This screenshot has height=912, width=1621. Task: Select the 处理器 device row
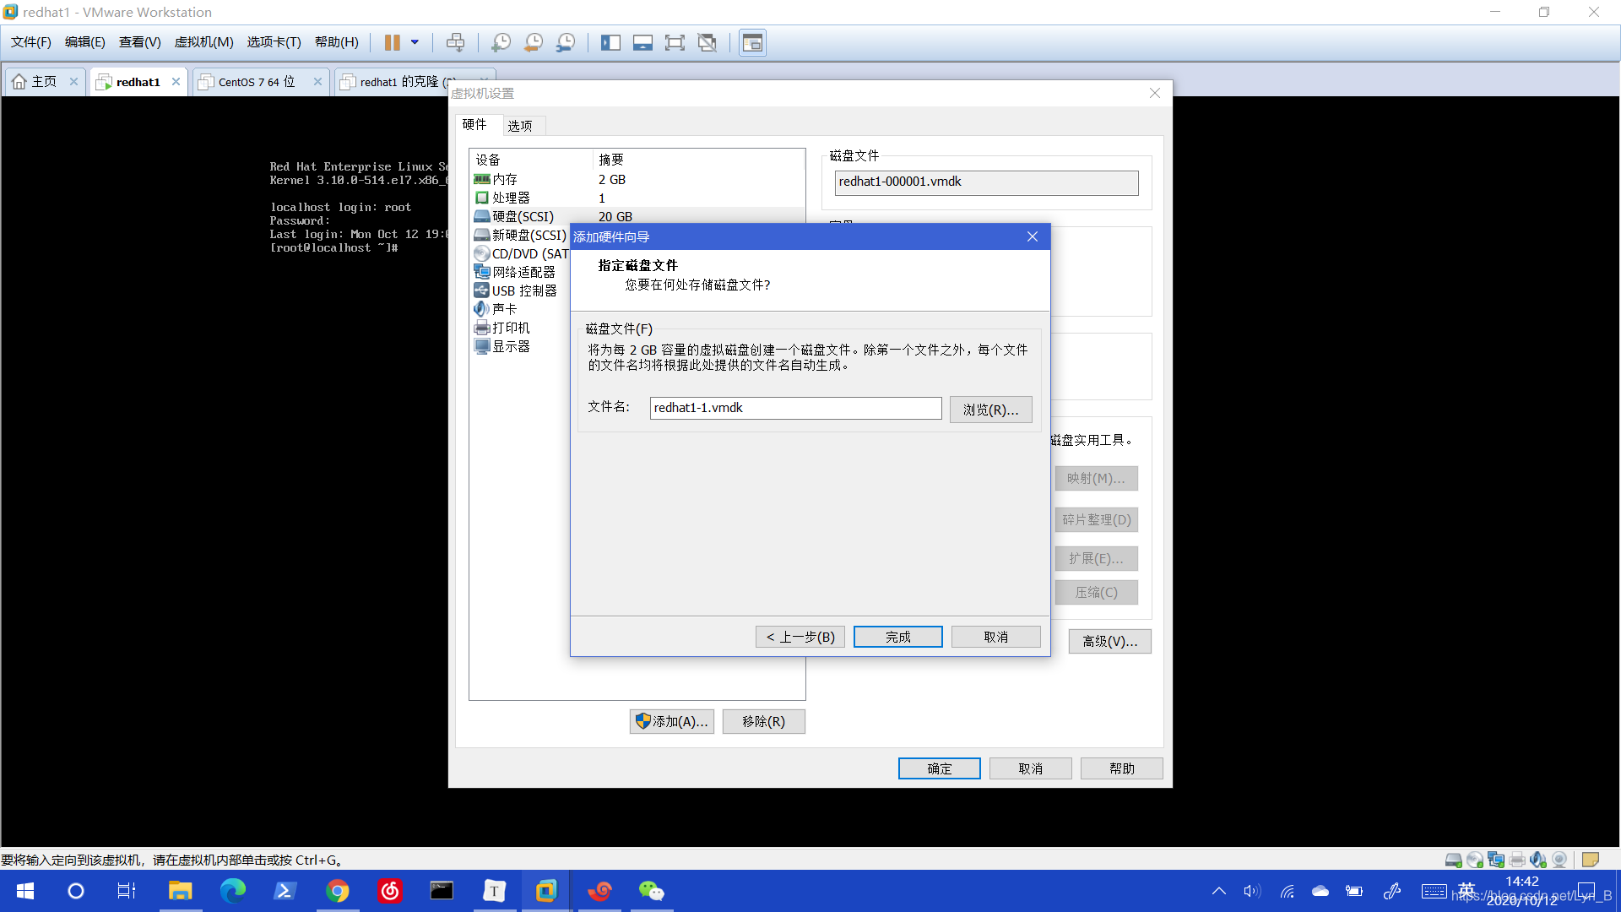pyautogui.click(x=637, y=198)
